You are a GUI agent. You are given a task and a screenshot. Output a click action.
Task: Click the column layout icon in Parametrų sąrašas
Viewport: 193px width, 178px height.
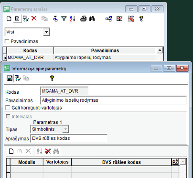[x=119, y=19]
